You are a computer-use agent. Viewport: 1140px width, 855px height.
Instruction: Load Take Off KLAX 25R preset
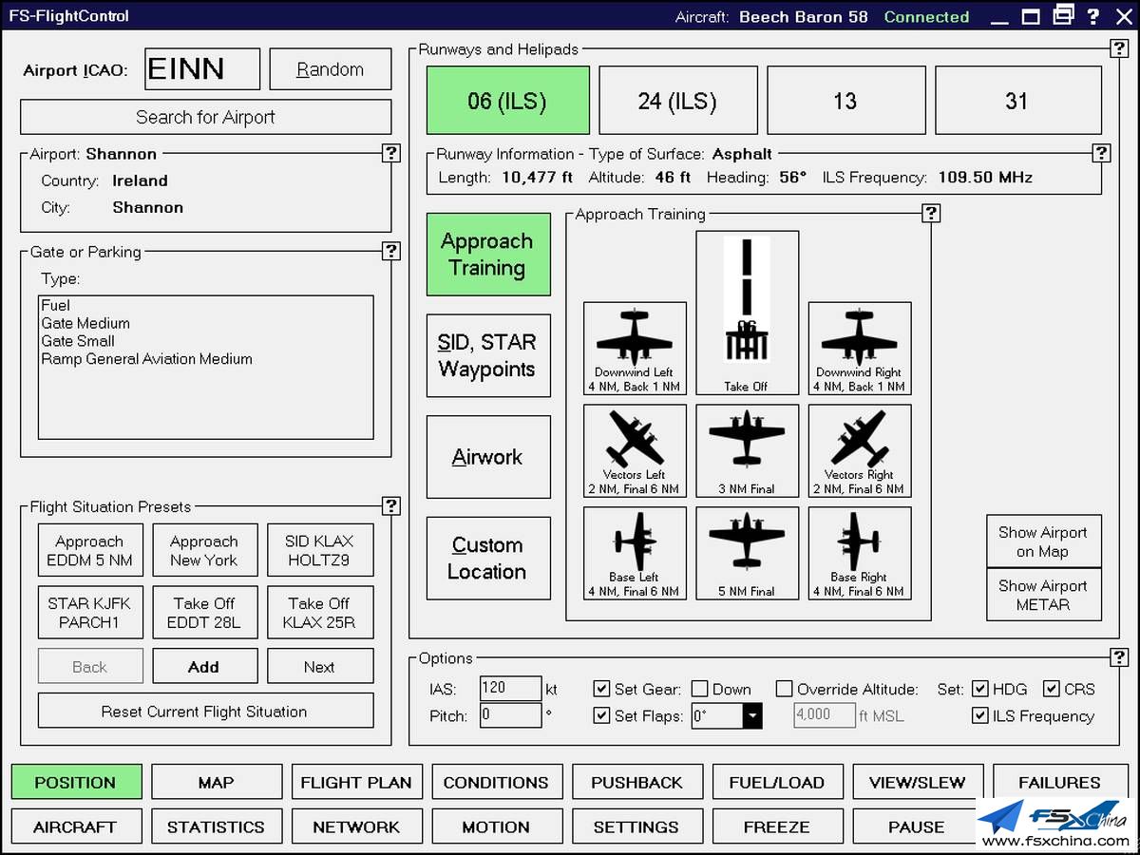[320, 612]
